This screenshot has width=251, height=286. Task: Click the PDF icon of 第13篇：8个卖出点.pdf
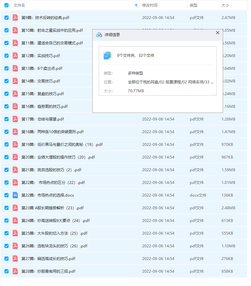[15, 68]
